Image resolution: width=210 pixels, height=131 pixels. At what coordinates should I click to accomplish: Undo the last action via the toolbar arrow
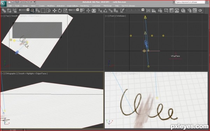tap(21, 2)
